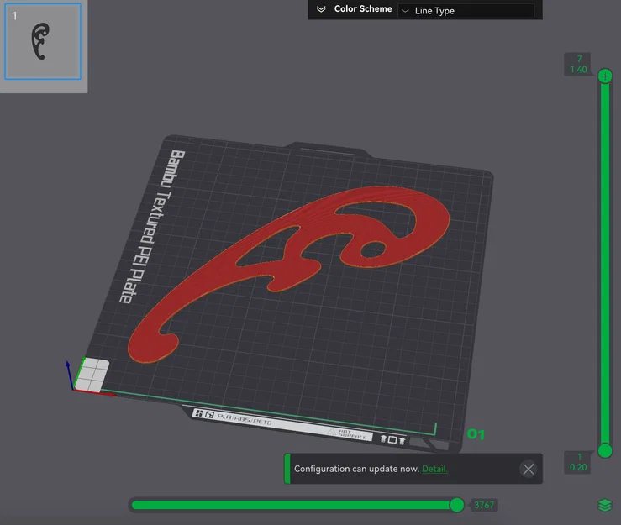Open the Detail link in the notification
Image resolution: width=621 pixels, height=525 pixels.
434,469
